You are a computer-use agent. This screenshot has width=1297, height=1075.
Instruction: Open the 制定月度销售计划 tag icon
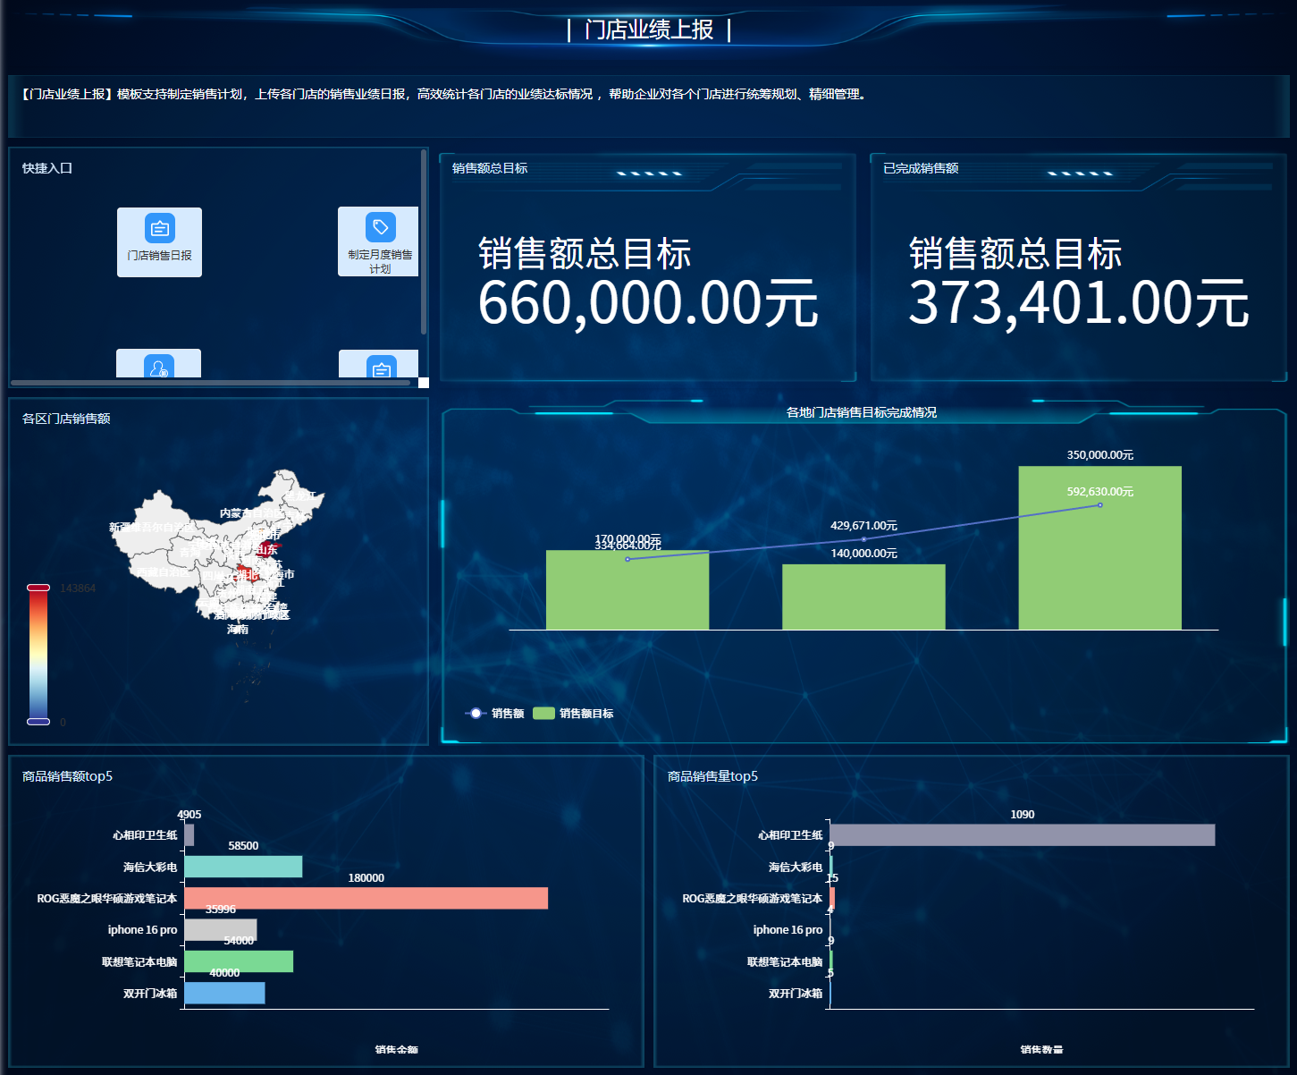(x=380, y=228)
